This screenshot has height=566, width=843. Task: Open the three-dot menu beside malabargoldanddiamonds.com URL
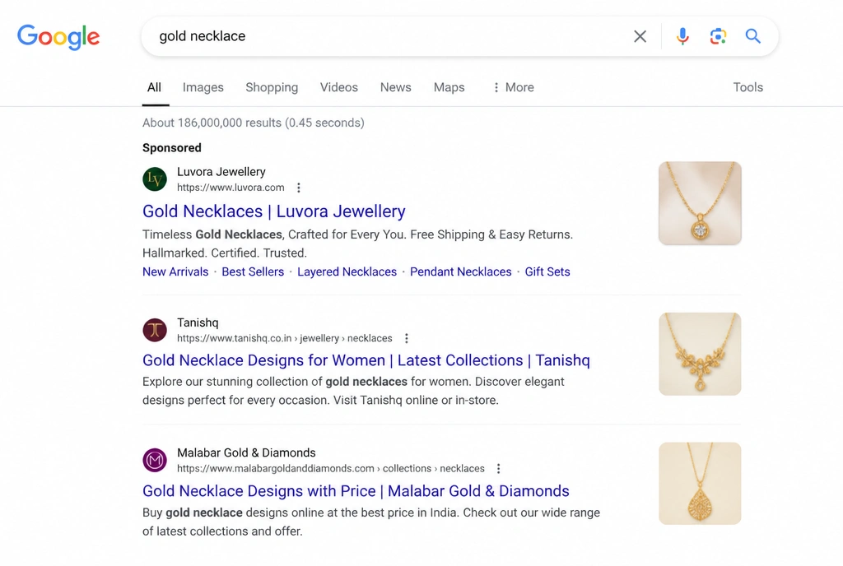(498, 469)
